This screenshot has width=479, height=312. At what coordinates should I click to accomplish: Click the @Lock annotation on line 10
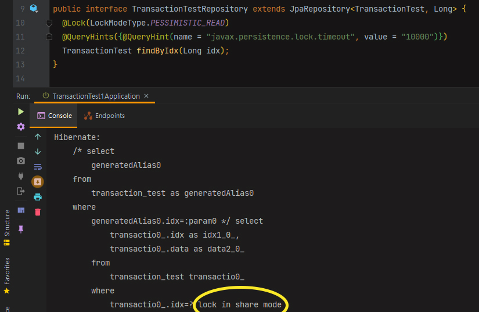coord(74,23)
